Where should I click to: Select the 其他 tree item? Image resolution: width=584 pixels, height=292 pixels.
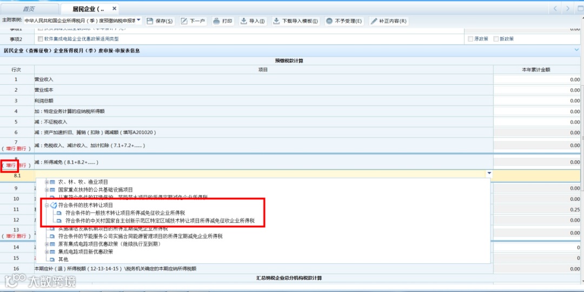(x=63, y=260)
